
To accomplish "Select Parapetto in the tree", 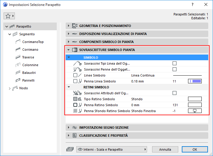I will [x=30, y=26].
